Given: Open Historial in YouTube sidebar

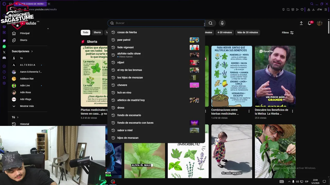Looking at the screenshot, I should (24, 124).
